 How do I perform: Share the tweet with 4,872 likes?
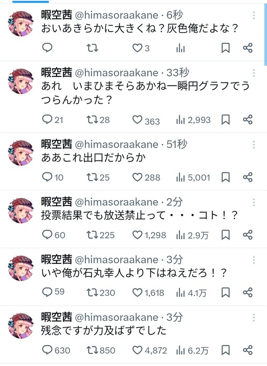tap(248, 350)
